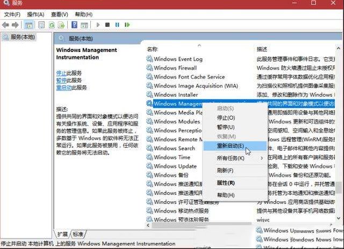Select the Windows Font Cache Service row
The height and width of the screenshot is (249, 344).
click(240, 77)
